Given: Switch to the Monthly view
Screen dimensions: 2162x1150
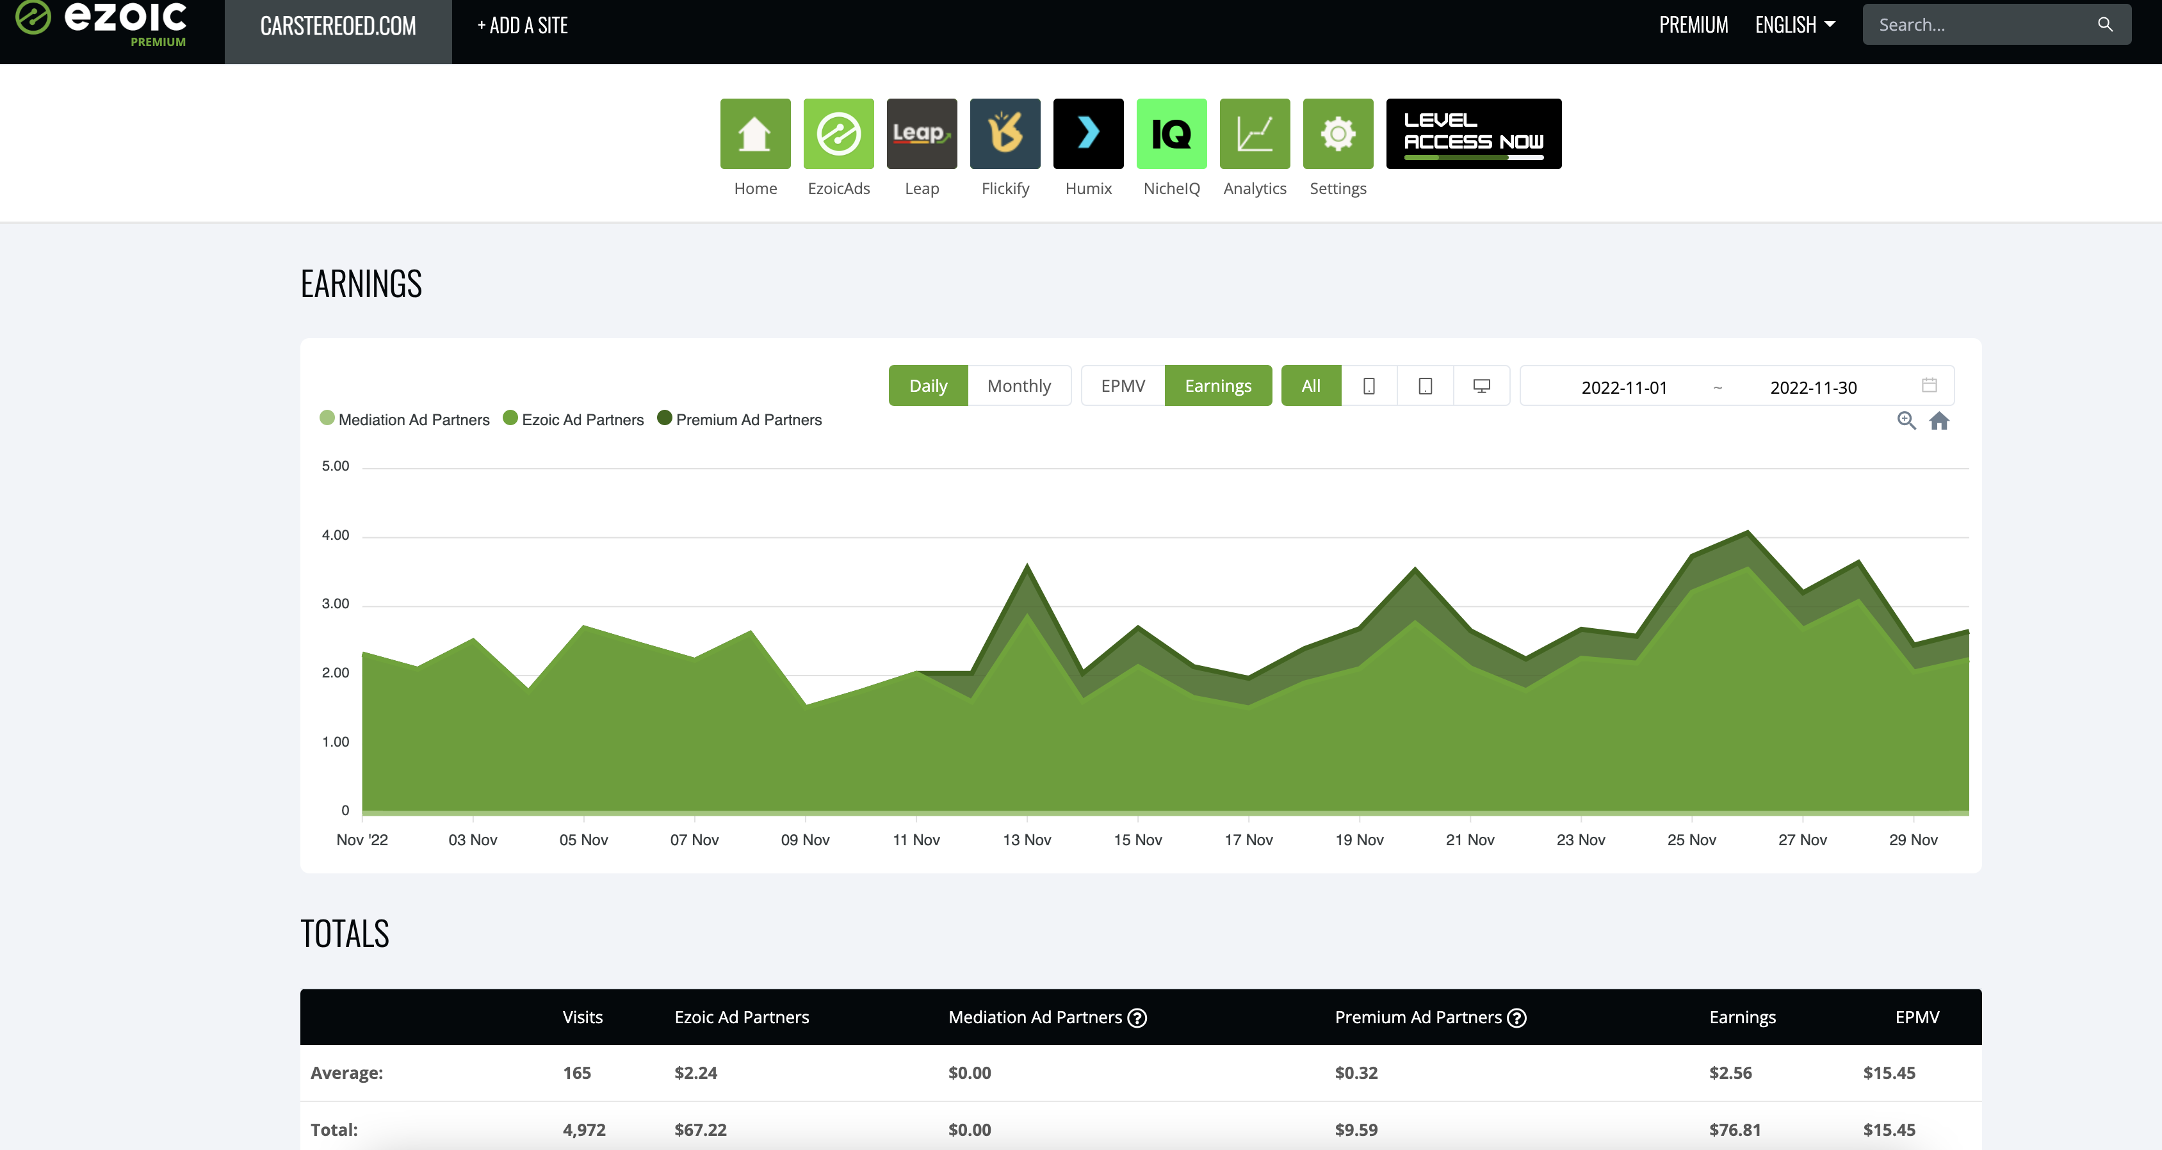Looking at the screenshot, I should click(1019, 385).
